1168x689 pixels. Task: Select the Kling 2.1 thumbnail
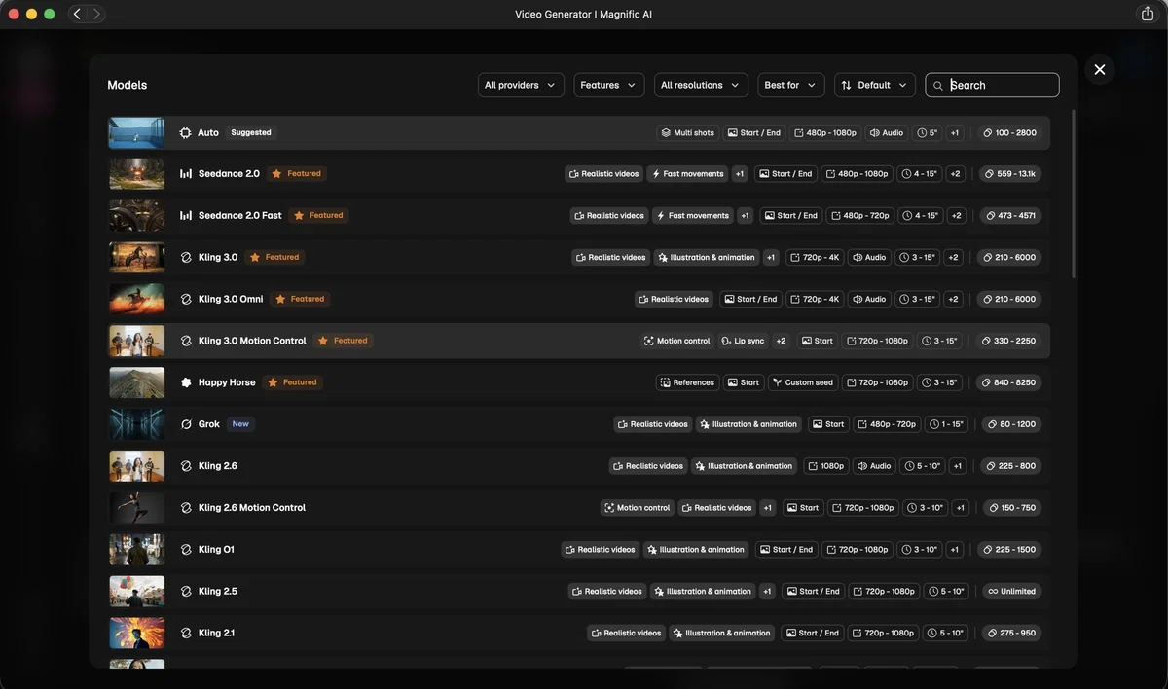(x=136, y=634)
